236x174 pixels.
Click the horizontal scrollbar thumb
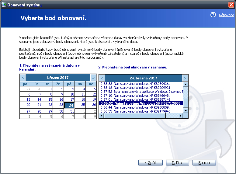pyautogui.click(x=135, y=116)
